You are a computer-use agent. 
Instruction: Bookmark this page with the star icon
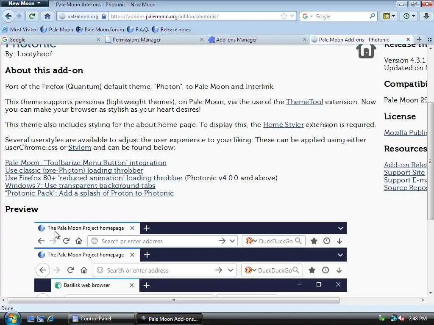pos(284,17)
